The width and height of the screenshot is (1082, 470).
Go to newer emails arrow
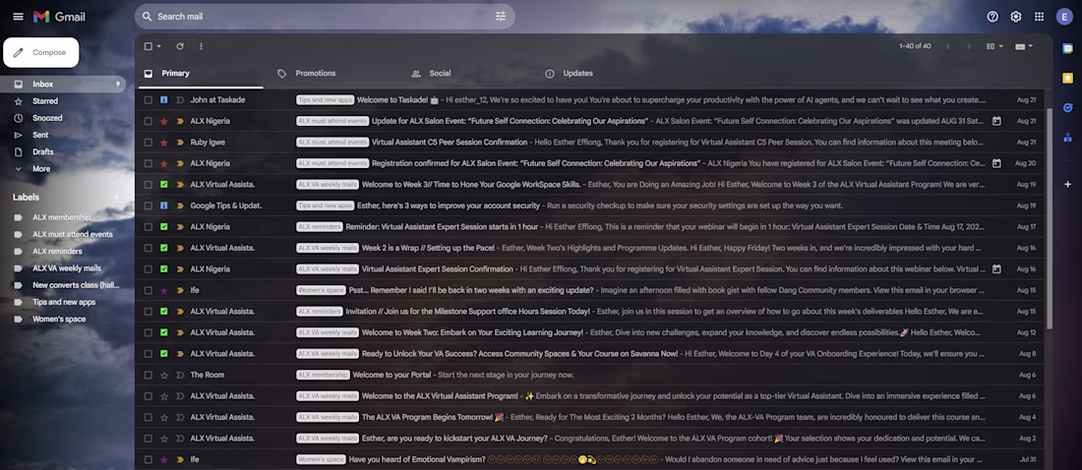point(947,46)
